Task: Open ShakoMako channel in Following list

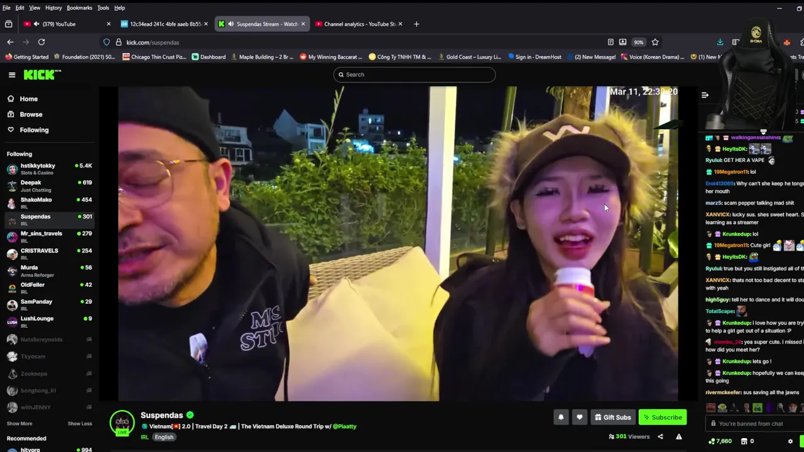Action: [49, 203]
